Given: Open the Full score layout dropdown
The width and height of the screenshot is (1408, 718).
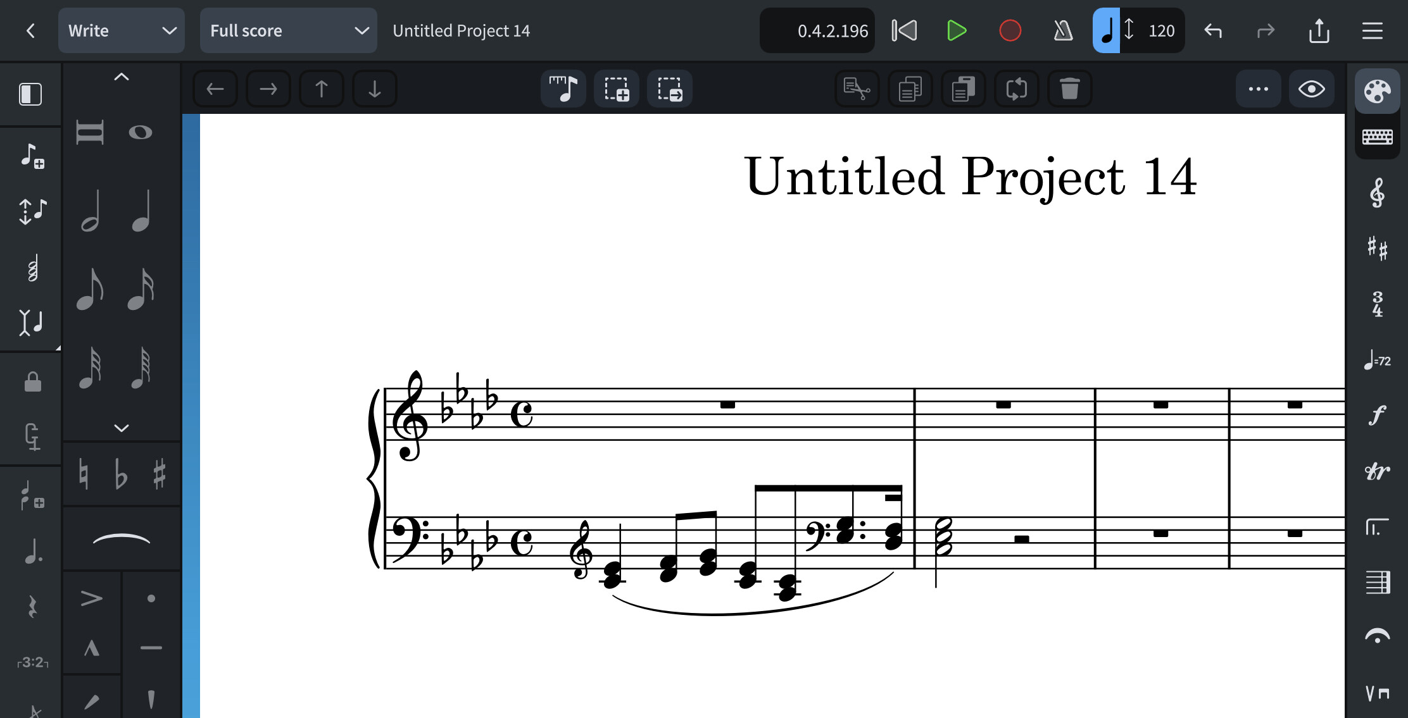Looking at the screenshot, I should (288, 30).
